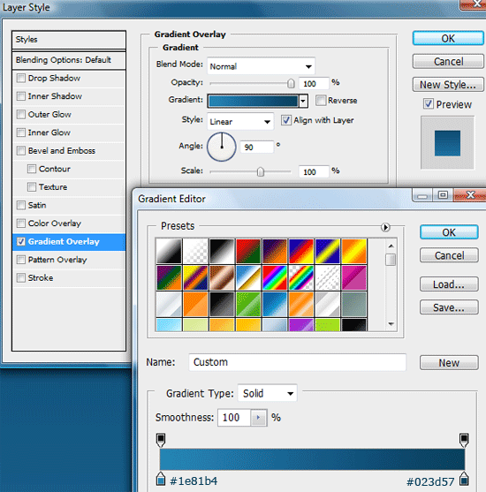Screen dimensions: 486x492
Task: Select the right opacity stop above gradient bar
Action: click(x=464, y=440)
